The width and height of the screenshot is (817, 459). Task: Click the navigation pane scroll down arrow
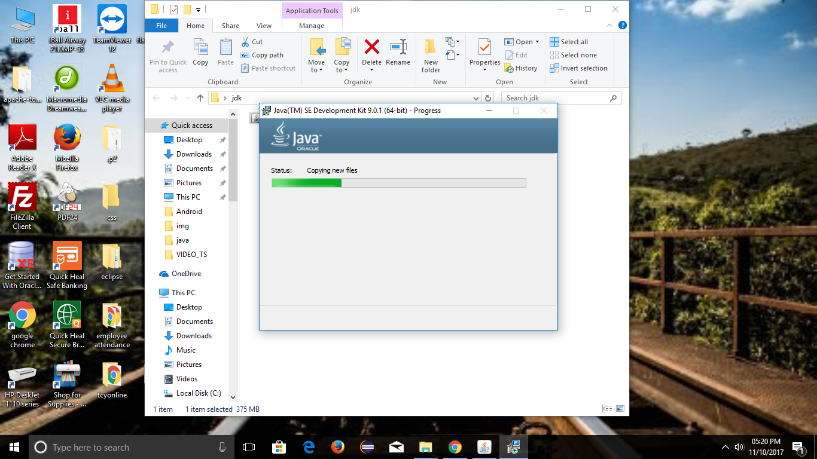(233, 397)
